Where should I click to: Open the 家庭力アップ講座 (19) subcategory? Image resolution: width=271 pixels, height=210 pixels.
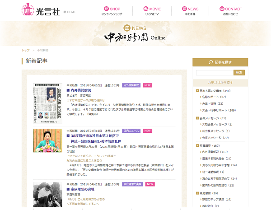tap(217, 199)
